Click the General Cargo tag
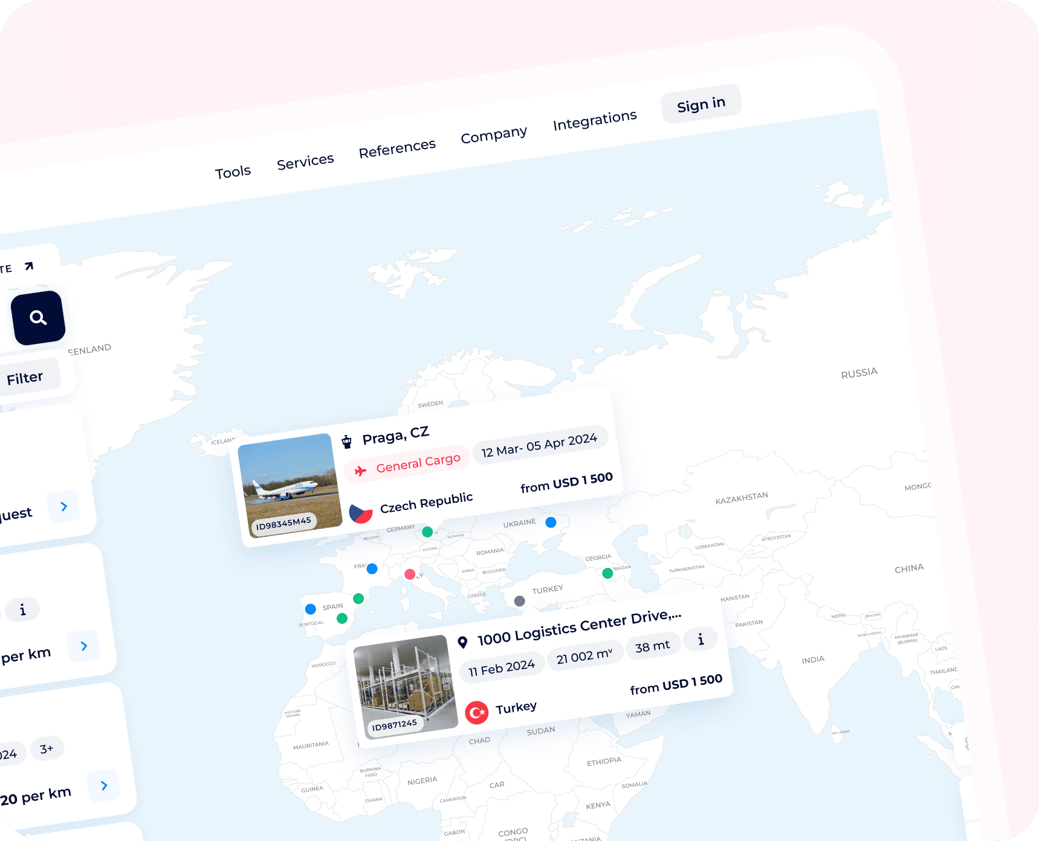 (407, 465)
